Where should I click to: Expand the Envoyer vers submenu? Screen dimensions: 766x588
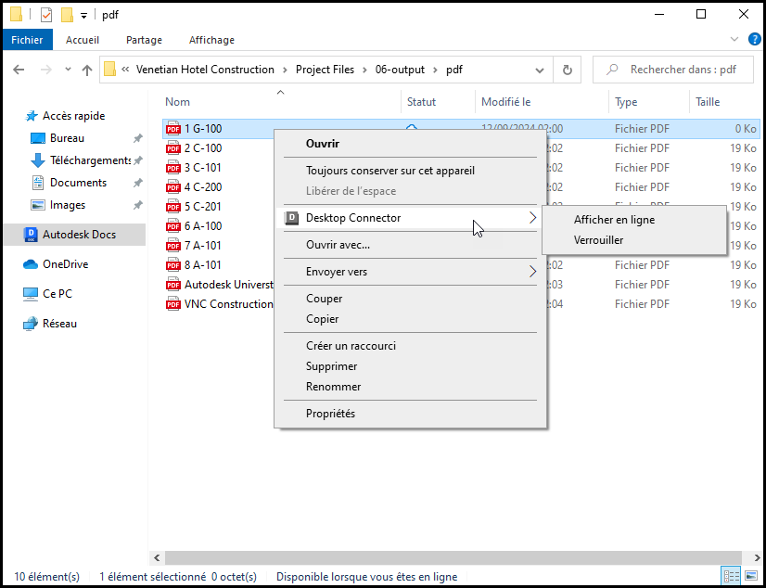[532, 272]
